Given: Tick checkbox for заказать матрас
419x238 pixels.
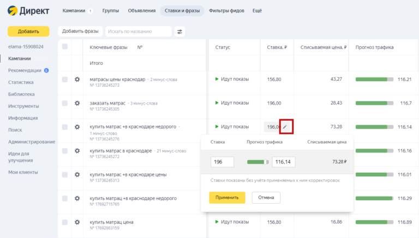Looking at the screenshot, I should click(65, 103).
